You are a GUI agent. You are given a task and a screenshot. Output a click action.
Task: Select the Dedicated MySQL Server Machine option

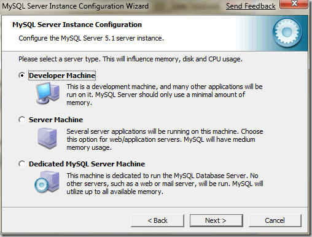[x=22, y=164]
